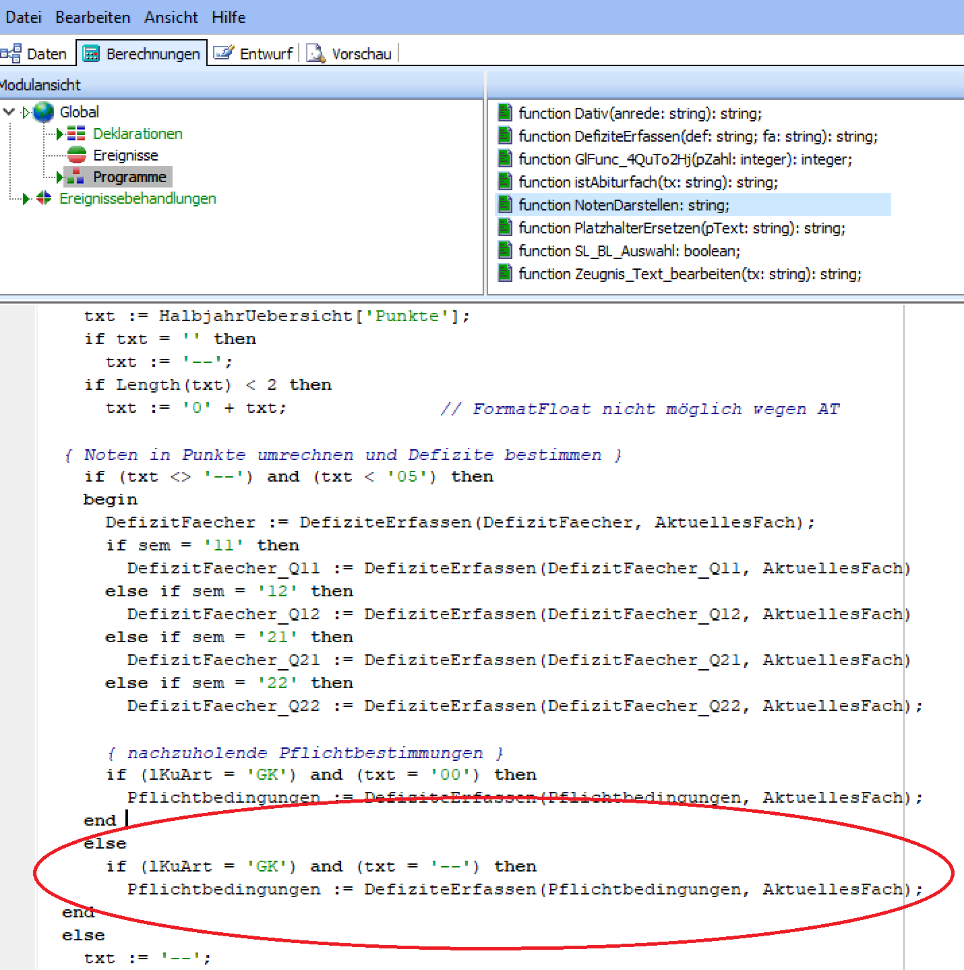This screenshot has width=964, height=970.
Task: Select function istAbiturfach in list
Action: click(x=648, y=182)
